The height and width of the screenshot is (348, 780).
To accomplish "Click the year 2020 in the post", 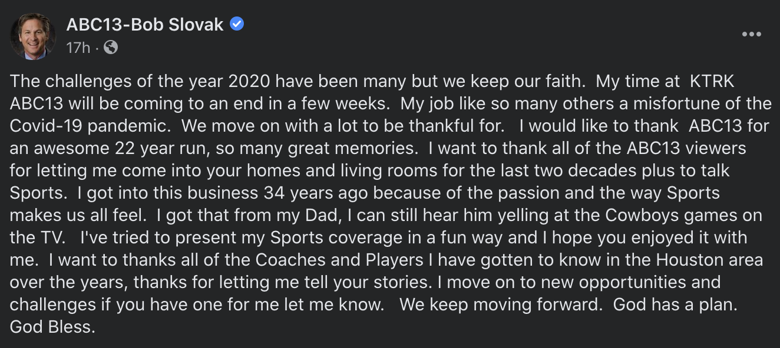I will pyautogui.click(x=249, y=81).
